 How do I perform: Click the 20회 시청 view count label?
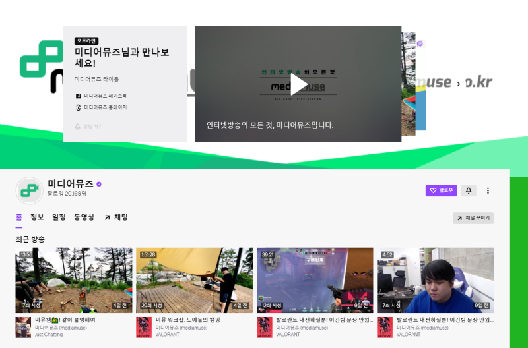pos(152,306)
